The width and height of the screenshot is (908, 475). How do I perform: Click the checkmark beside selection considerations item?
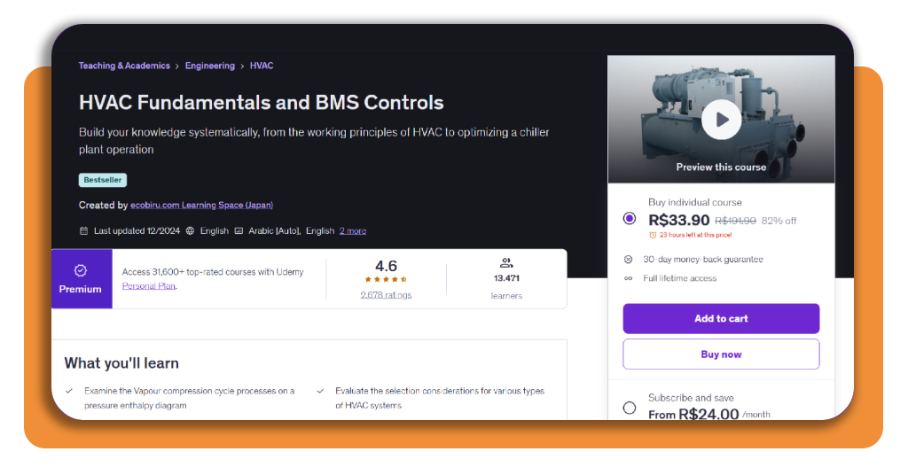click(320, 391)
